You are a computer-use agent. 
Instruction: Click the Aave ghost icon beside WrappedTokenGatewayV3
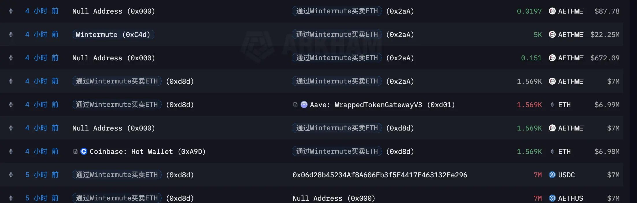coord(304,105)
